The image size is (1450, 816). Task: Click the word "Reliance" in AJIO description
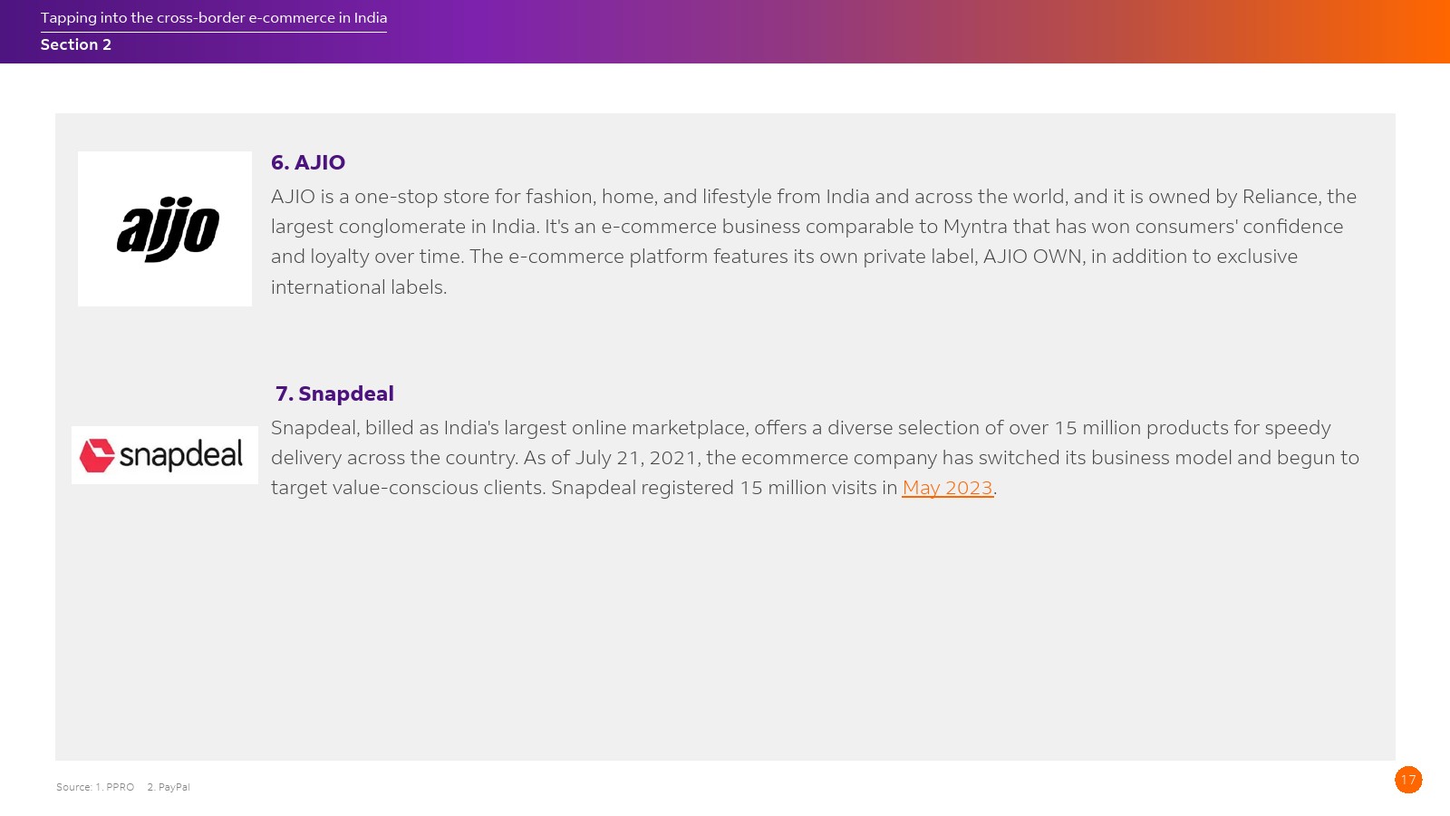(x=1281, y=197)
